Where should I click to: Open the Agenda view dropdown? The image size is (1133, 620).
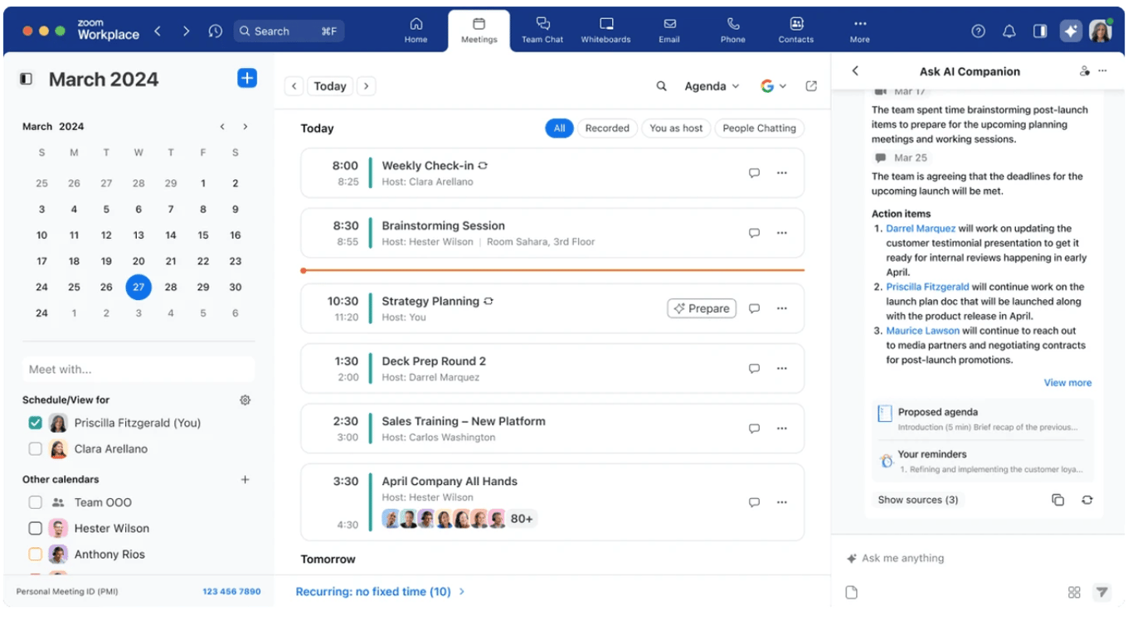[711, 86]
